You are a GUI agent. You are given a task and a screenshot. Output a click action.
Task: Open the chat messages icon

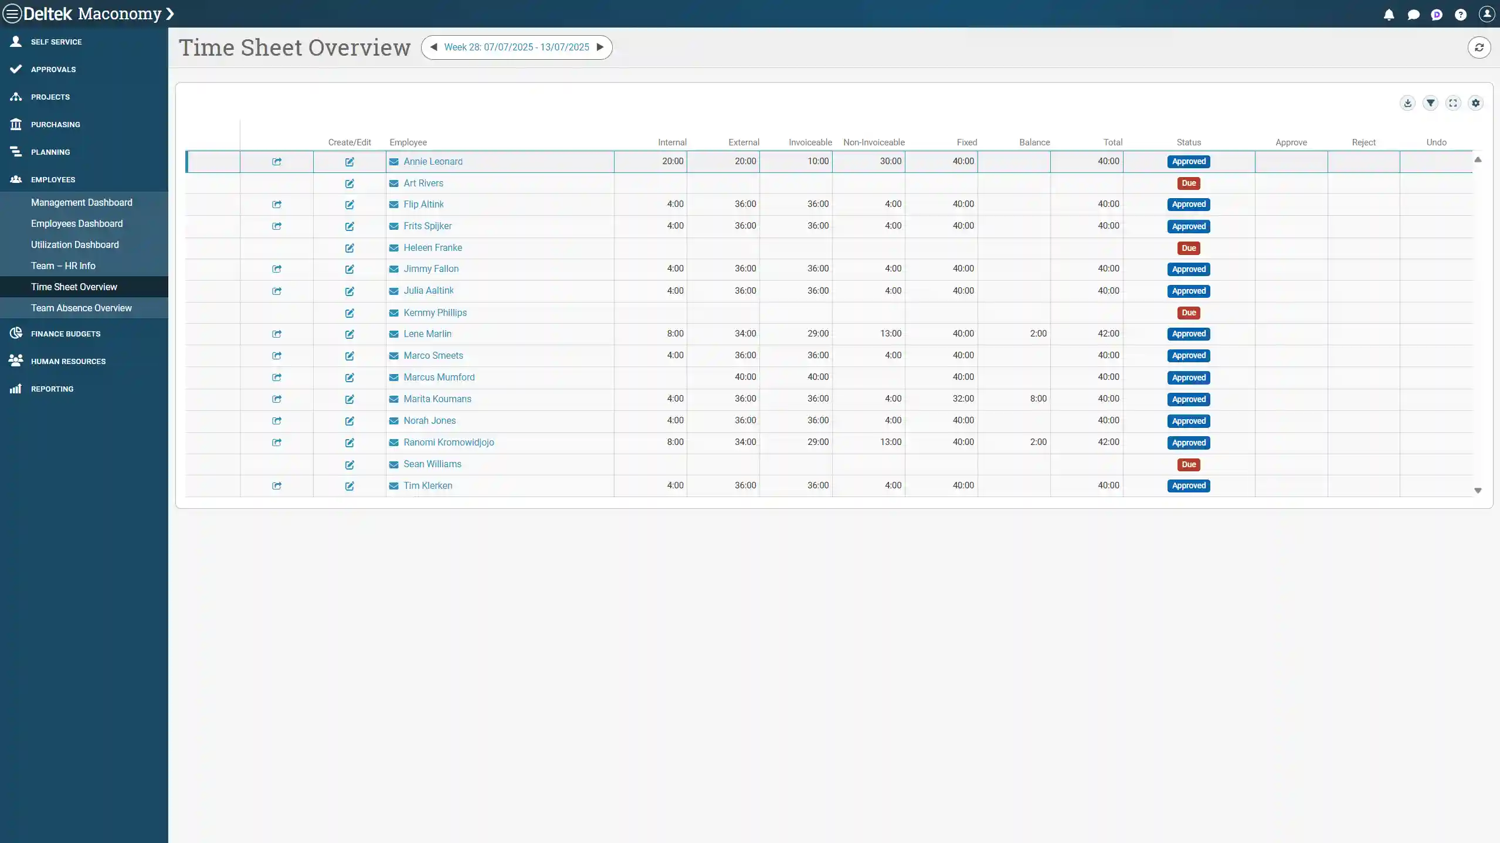(x=1413, y=15)
